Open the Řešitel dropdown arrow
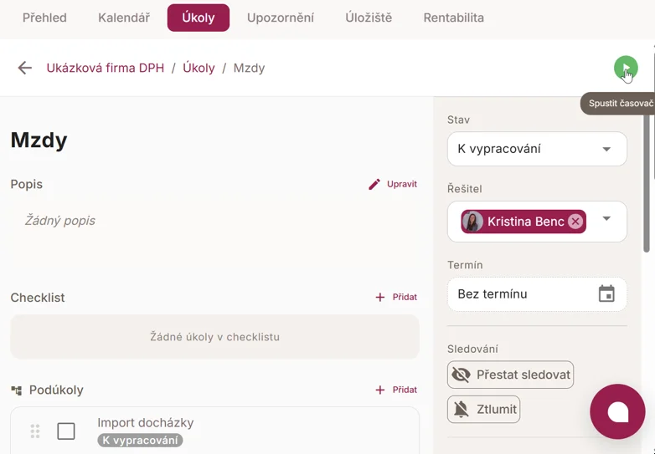This screenshot has height=454, width=655. pos(606,218)
